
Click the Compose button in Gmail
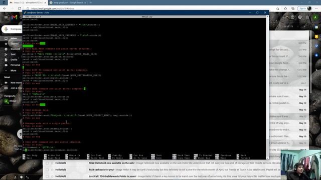[12, 29]
